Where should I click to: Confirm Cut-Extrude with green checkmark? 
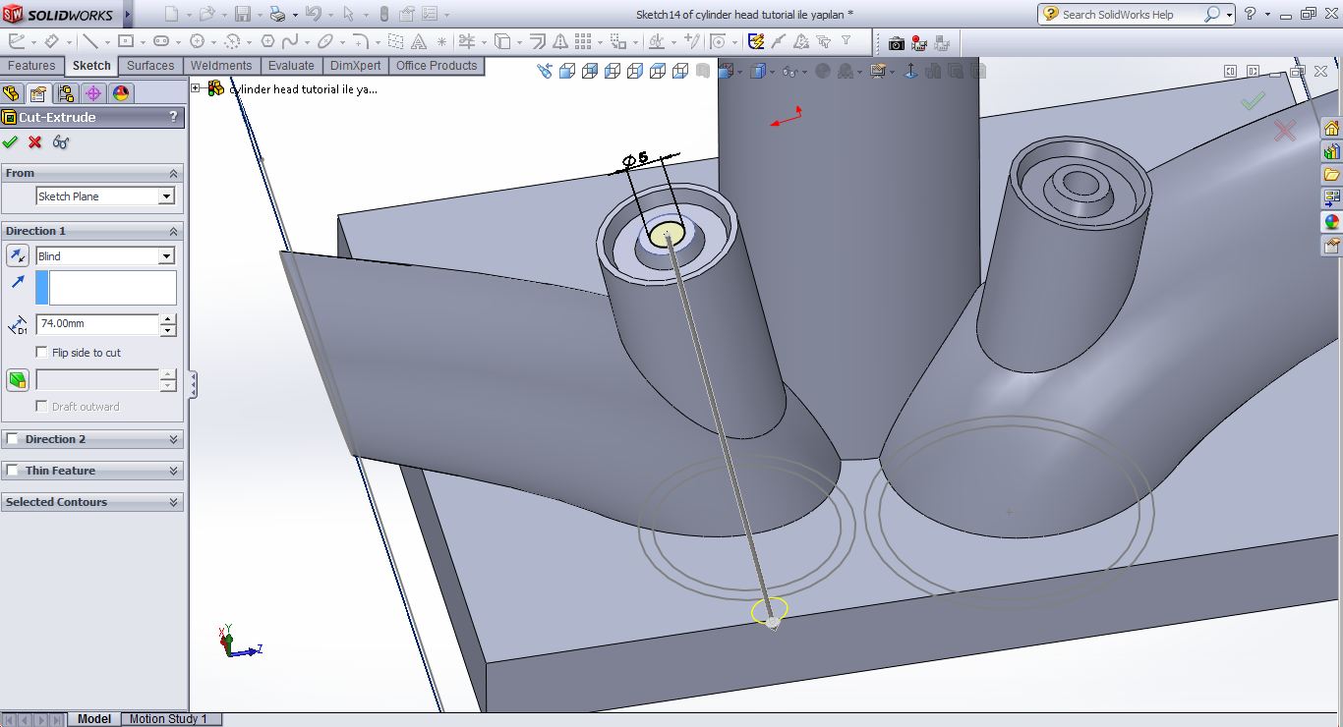[11, 142]
